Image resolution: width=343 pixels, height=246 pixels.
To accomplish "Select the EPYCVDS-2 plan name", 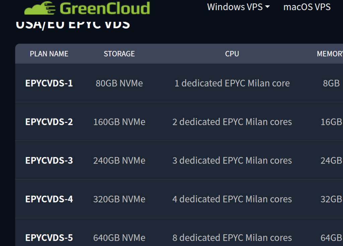I will [x=49, y=122].
